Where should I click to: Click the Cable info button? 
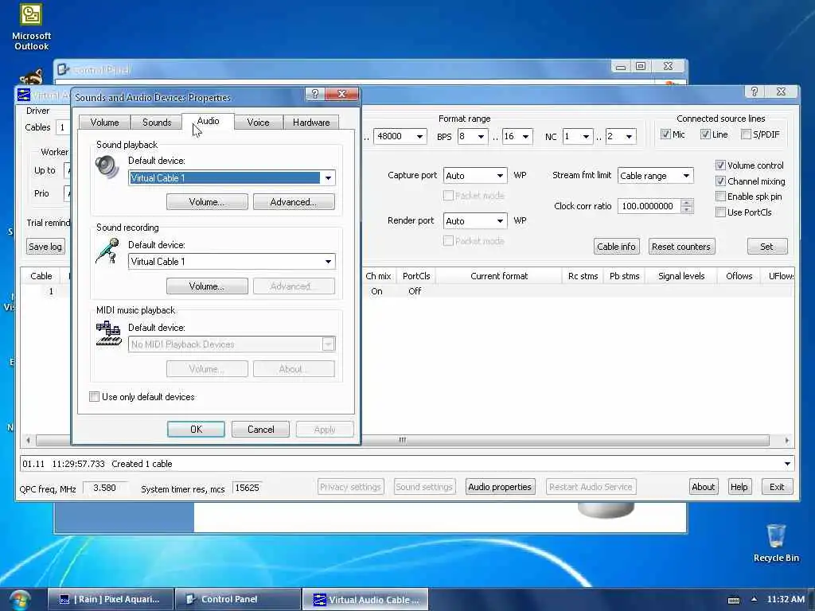(x=617, y=247)
